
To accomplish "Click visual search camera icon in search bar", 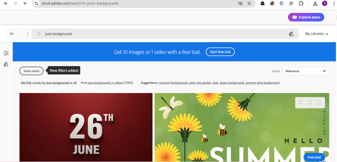I will coord(291,34).
